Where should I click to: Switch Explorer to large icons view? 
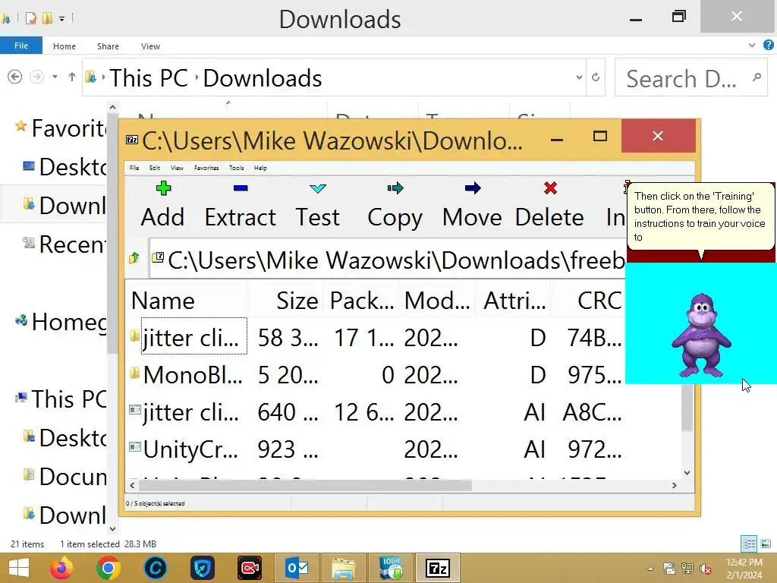(x=766, y=544)
